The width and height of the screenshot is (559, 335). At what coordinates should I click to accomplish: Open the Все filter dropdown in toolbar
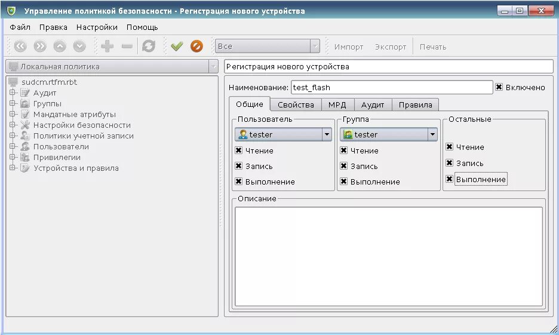pyautogui.click(x=268, y=47)
